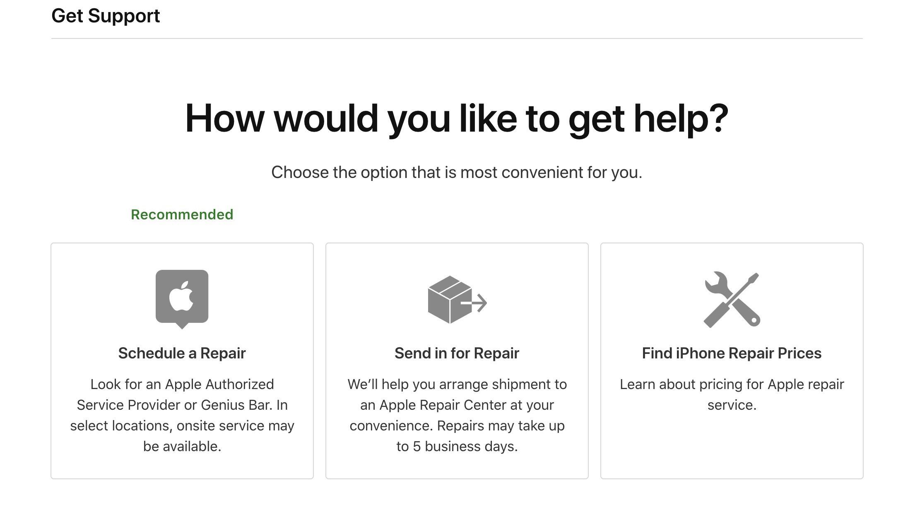This screenshot has height=519, width=915.
Task: Open the Schedule a Repair title
Action: point(182,353)
